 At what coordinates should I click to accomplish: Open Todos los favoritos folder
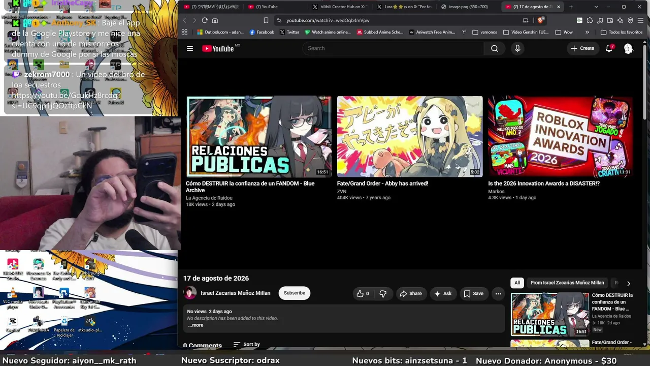(621, 32)
